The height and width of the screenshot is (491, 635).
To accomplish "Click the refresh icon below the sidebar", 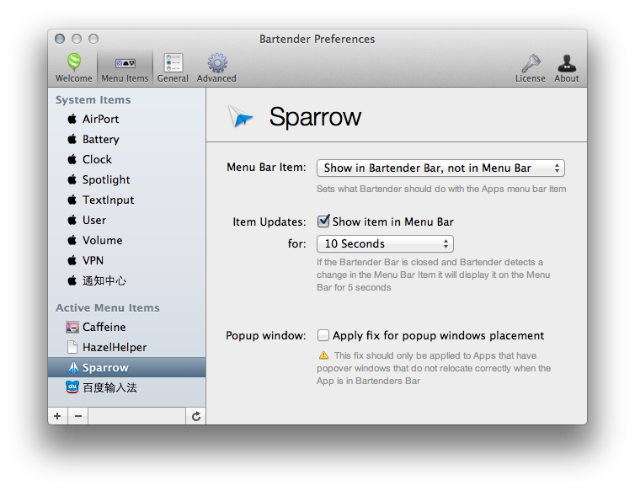I will [196, 416].
